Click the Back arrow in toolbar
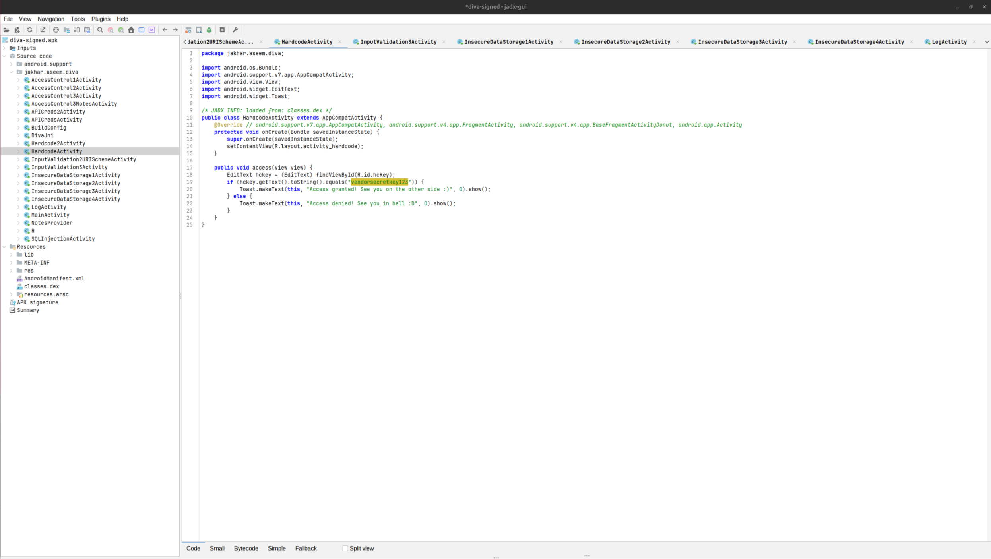991x559 pixels. click(165, 30)
